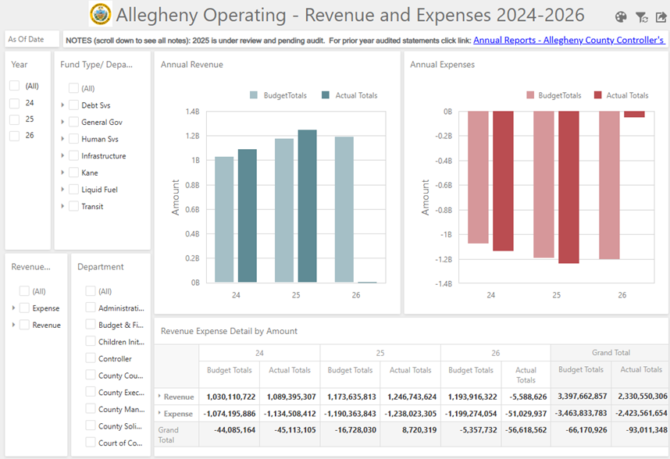Click the As Of Date field
Image resolution: width=670 pixels, height=459 pixels.
[x=32, y=39]
